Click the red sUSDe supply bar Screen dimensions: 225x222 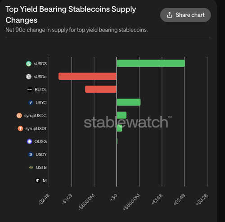coord(87,76)
